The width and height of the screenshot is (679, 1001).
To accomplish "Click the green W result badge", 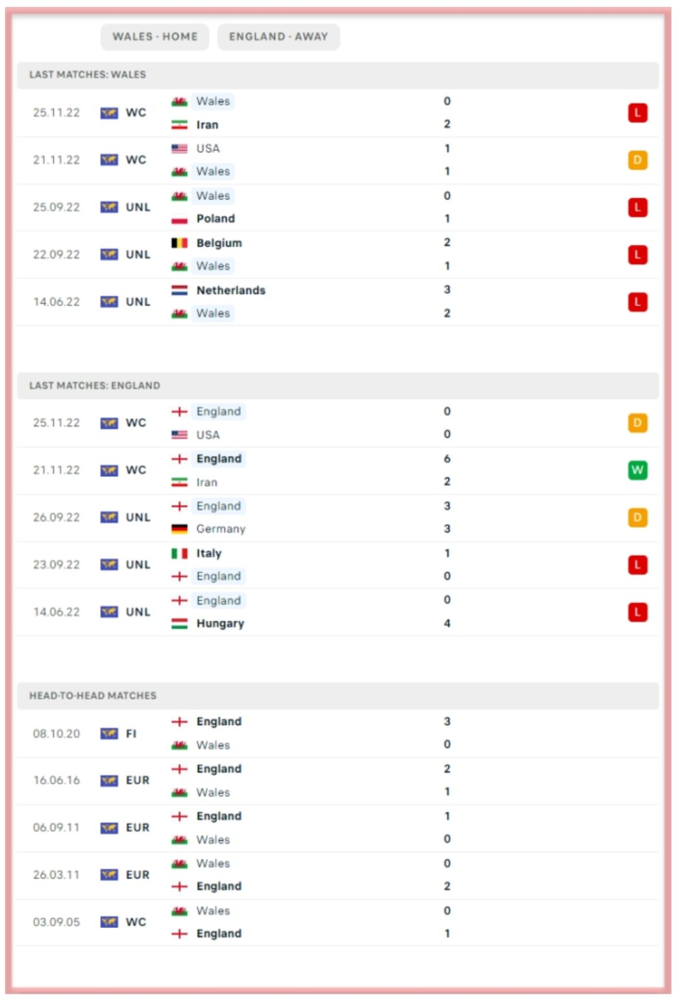I will coord(637,470).
